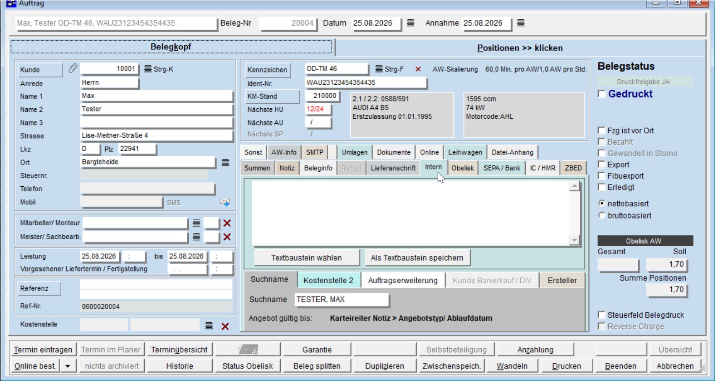Click the SMS send envelope icon
The width and height of the screenshot is (715, 381).
click(225, 202)
